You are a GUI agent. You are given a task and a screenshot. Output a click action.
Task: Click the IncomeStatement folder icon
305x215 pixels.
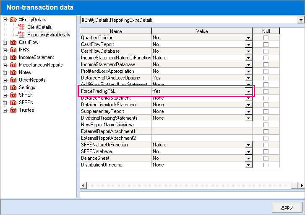(13, 57)
